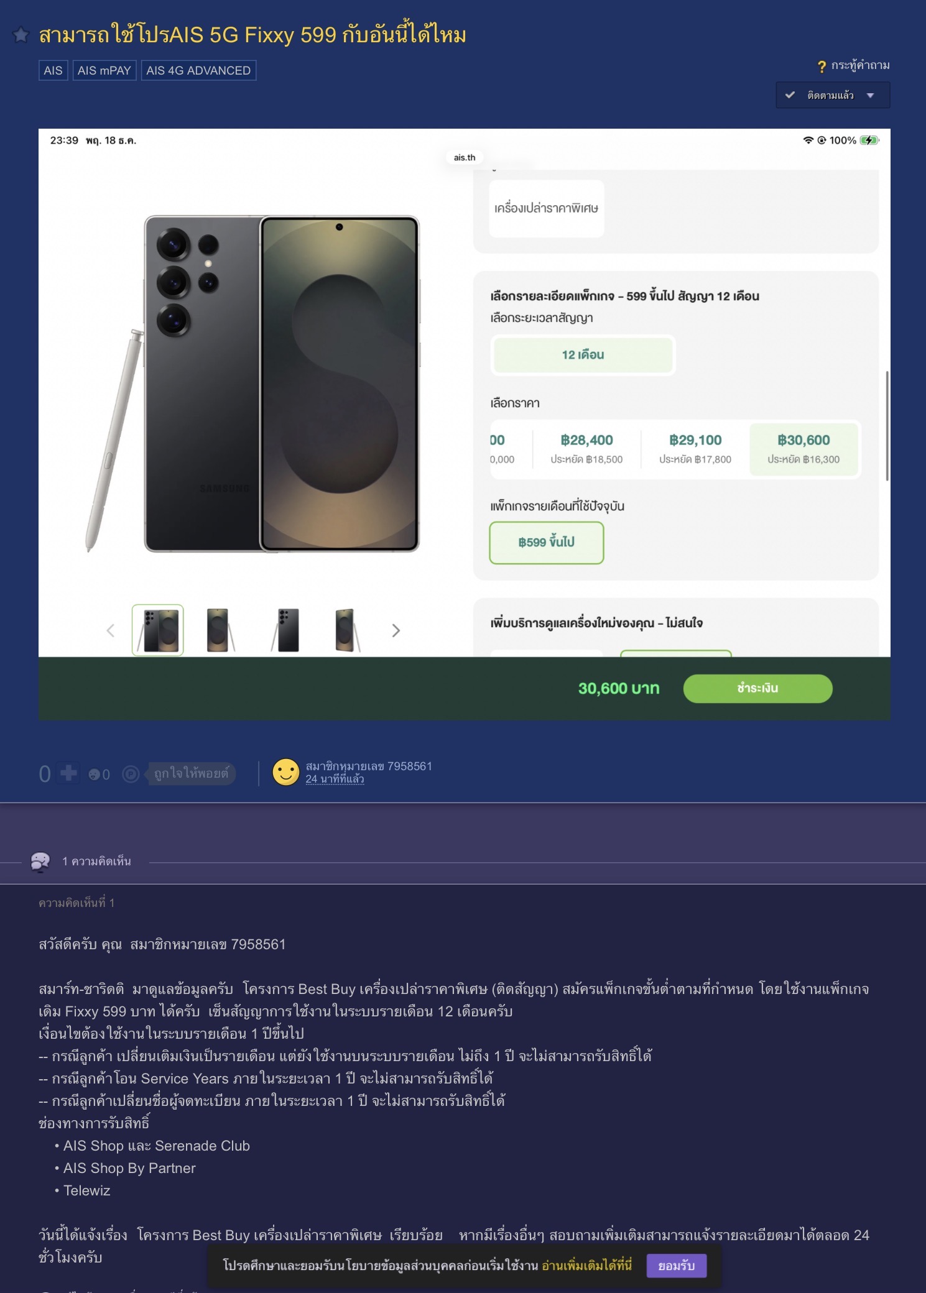Viewport: 926px width, 1293px height.
Task: Open the AIS mPAY tag
Action: point(104,70)
